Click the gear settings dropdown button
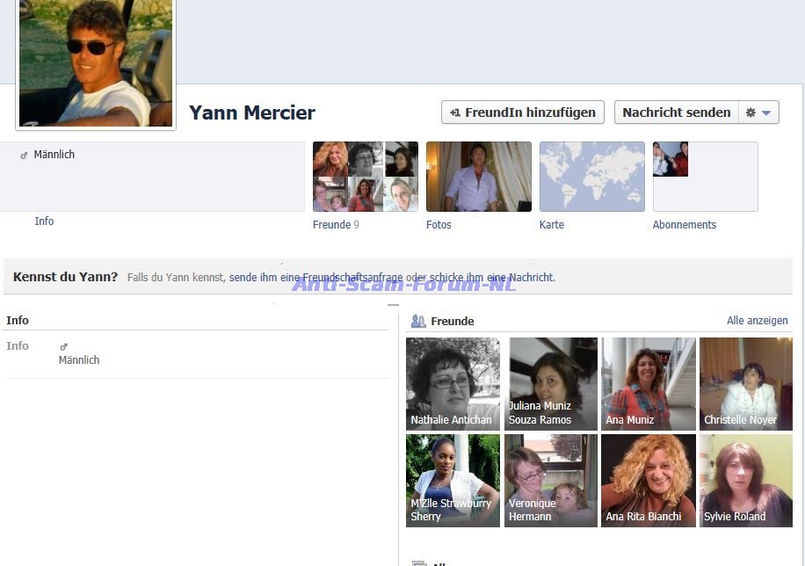Image resolution: width=805 pixels, height=566 pixels. 758,112
